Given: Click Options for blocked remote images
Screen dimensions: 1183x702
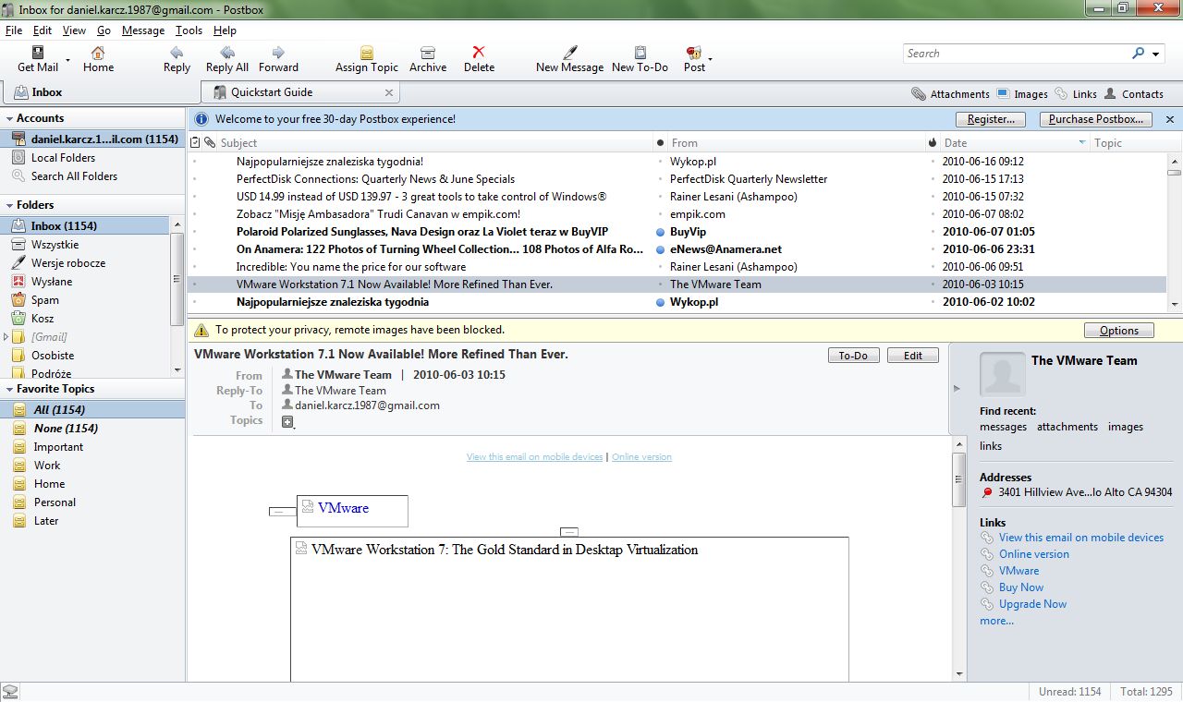Looking at the screenshot, I should (x=1119, y=330).
